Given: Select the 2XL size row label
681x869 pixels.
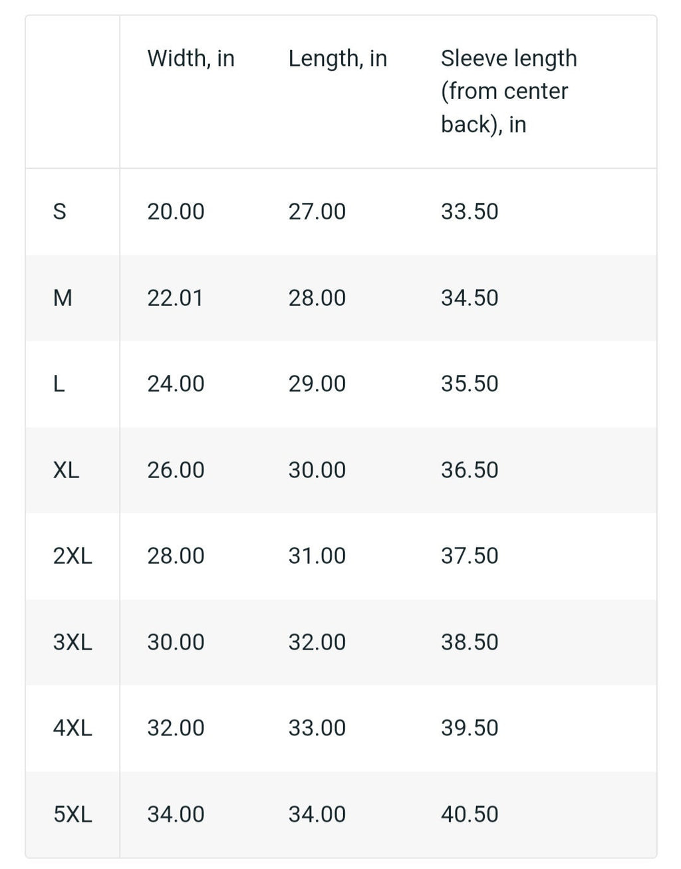Looking at the screenshot, I should tap(72, 556).
